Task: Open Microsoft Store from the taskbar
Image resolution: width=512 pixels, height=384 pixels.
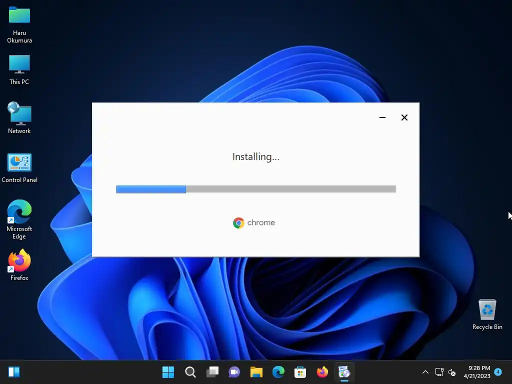Action: click(300, 372)
